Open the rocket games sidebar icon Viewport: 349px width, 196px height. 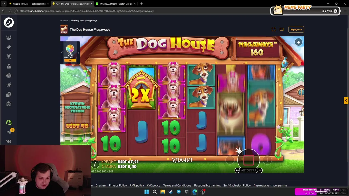9,85
